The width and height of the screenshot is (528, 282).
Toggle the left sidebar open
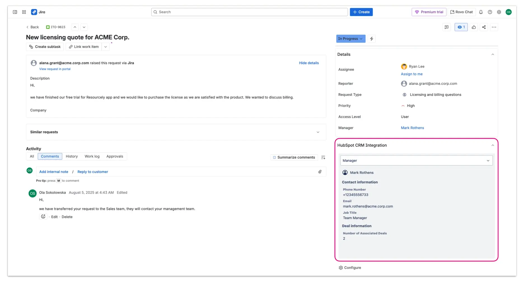click(15, 12)
